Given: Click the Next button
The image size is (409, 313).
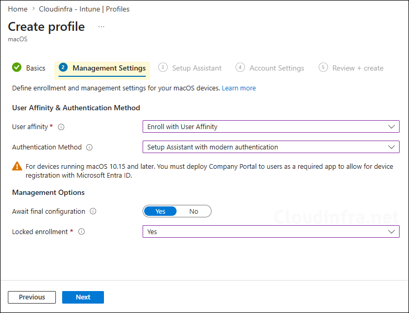Looking at the screenshot, I should (x=83, y=297).
